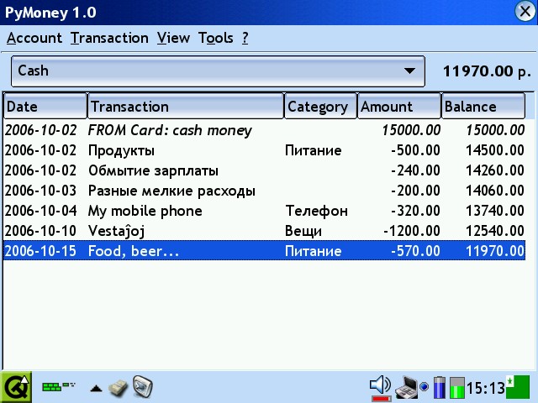
Task: Sort by the Amount column header
Action: pyautogui.click(x=399, y=107)
